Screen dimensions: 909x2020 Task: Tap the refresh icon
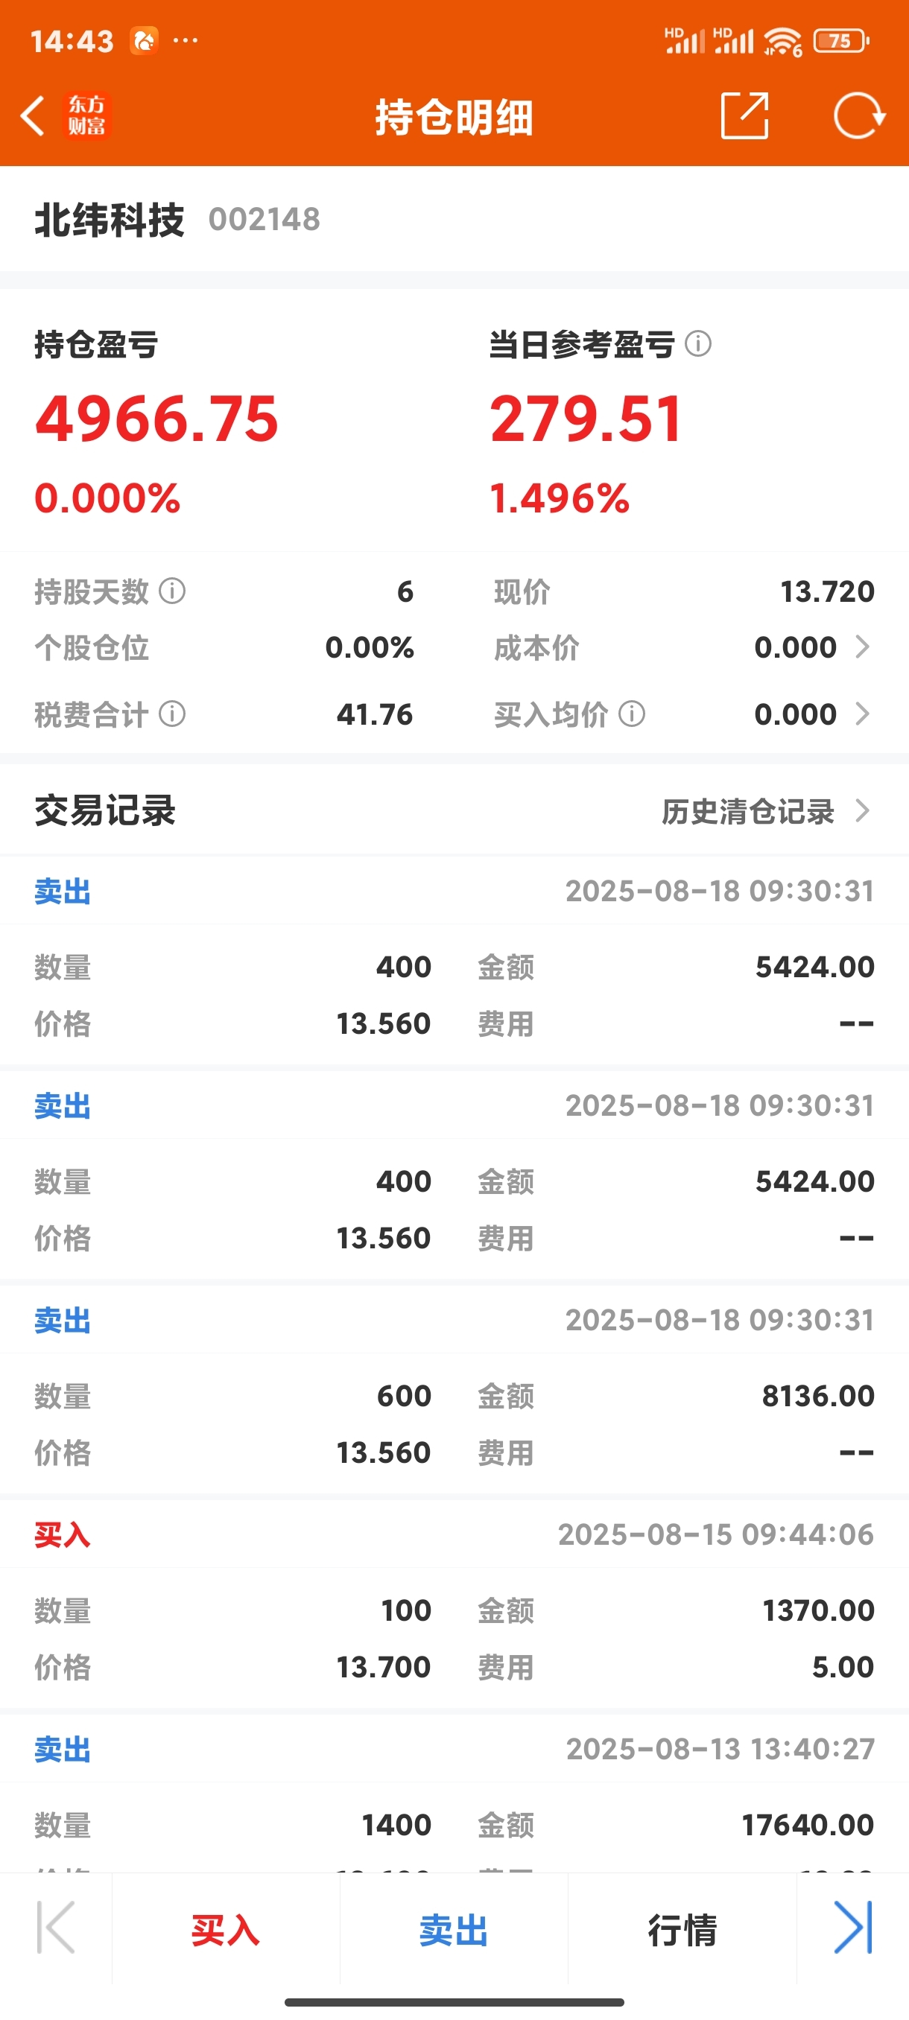pyautogui.click(x=859, y=116)
